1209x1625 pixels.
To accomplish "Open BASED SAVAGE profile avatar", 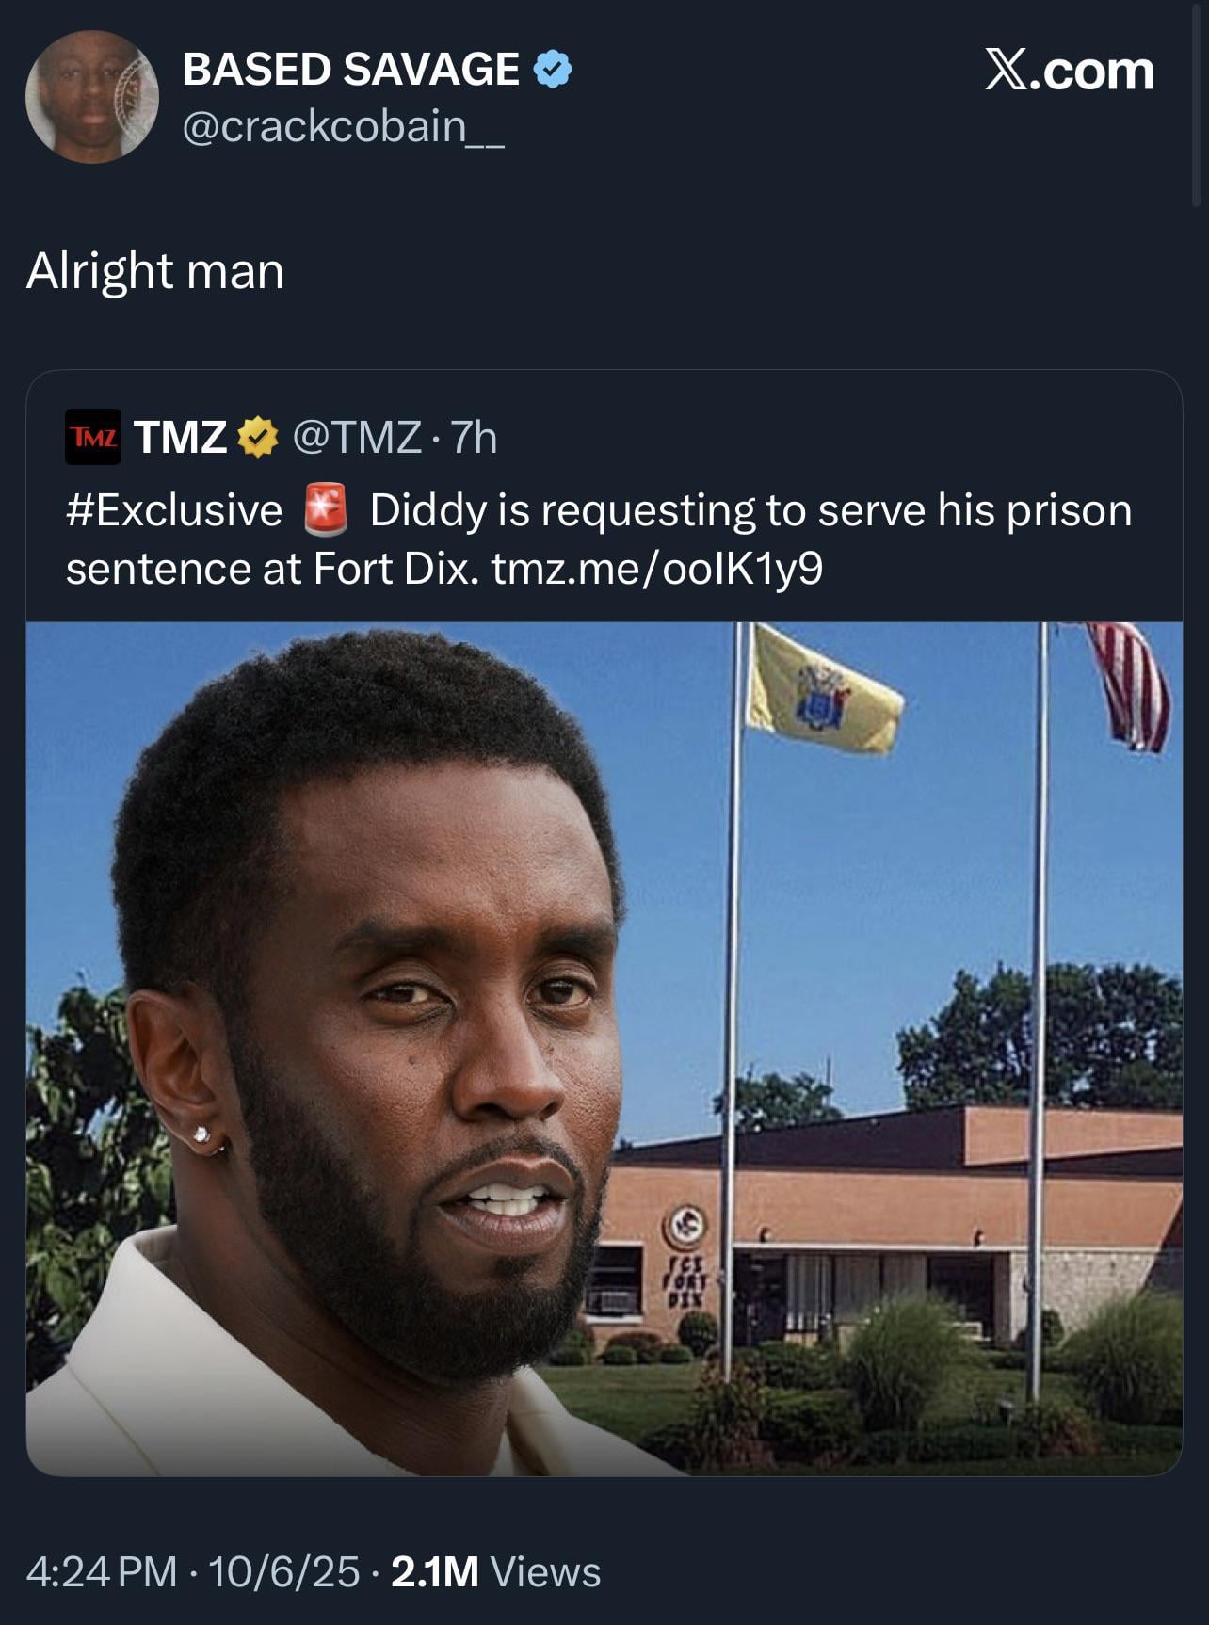I will [92, 96].
